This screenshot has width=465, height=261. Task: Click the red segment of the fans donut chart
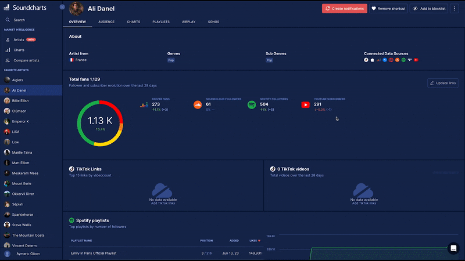113,108
